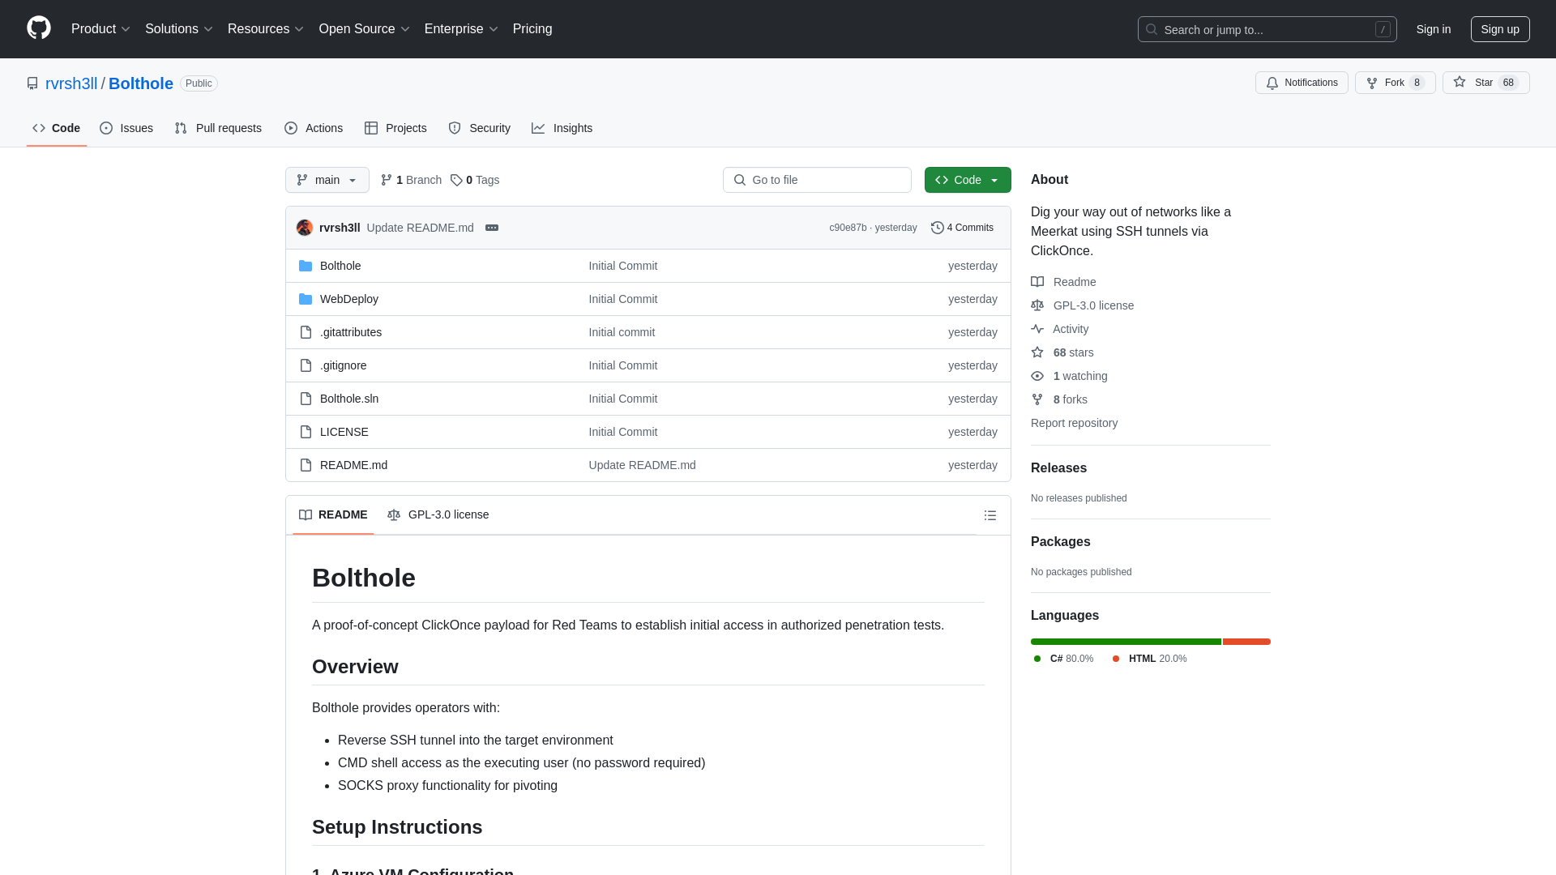
Task: Click the .gitignore file icon
Action: coord(306,365)
